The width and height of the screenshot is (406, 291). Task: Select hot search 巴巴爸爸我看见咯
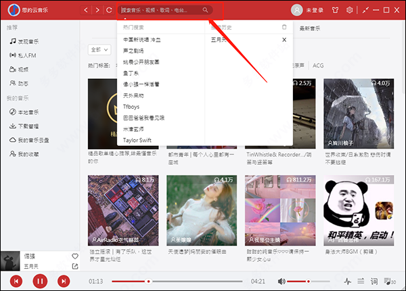coord(143,118)
